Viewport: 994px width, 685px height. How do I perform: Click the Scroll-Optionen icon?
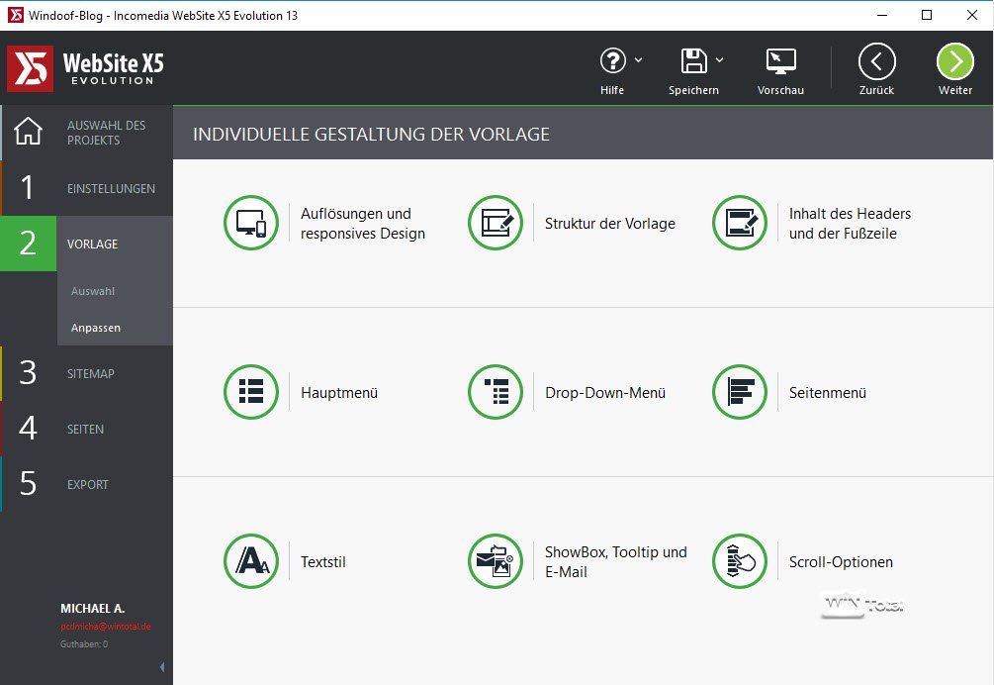[x=739, y=561]
